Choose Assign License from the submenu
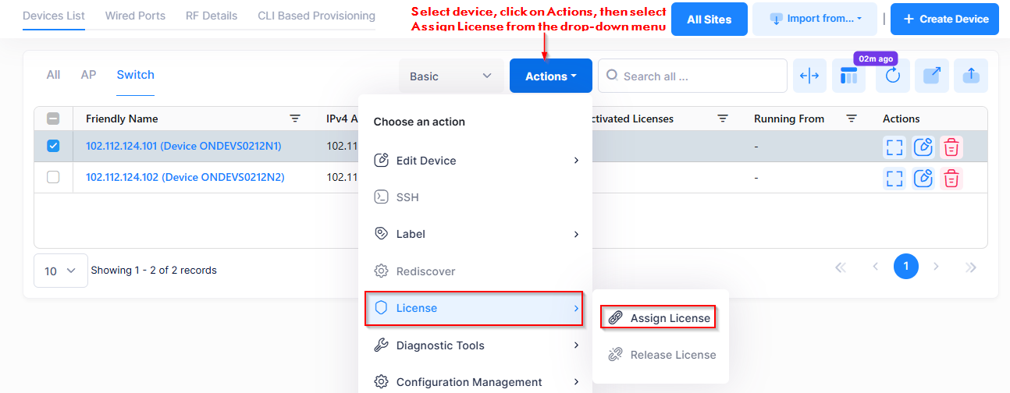This screenshot has width=1010, height=393. pyautogui.click(x=670, y=318)
